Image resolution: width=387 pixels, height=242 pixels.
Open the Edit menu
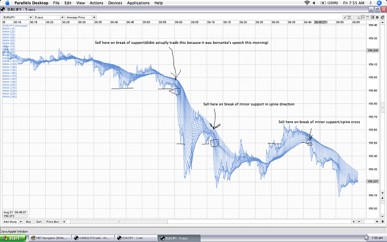(x=68, y=3)
